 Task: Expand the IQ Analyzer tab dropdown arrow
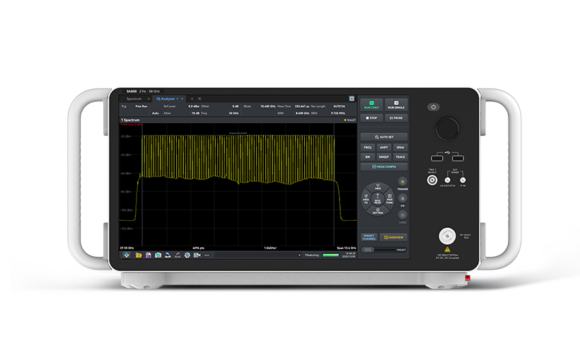[x=177, y=98]
